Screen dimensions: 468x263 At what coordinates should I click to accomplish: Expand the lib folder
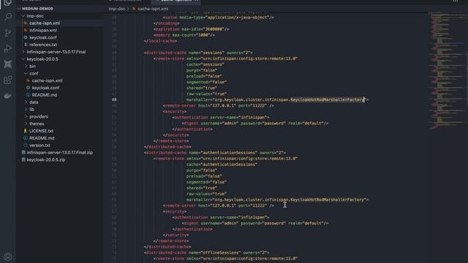point(26,109)
